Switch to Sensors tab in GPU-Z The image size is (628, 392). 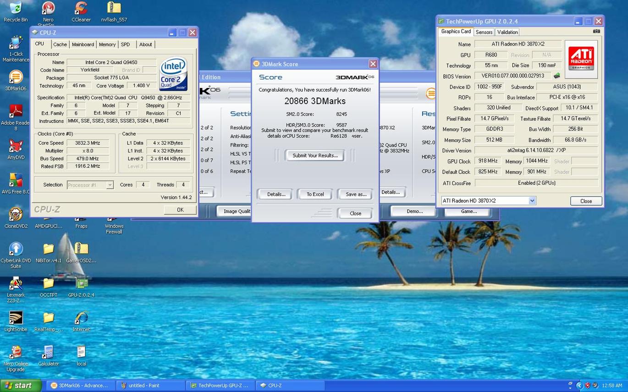(484, 32)
